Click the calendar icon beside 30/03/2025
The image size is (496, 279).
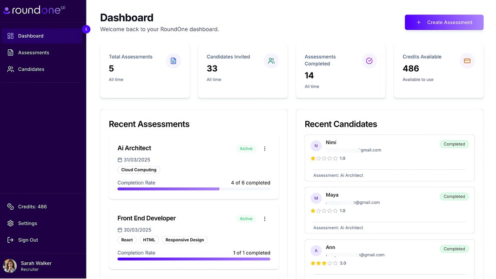120,230
